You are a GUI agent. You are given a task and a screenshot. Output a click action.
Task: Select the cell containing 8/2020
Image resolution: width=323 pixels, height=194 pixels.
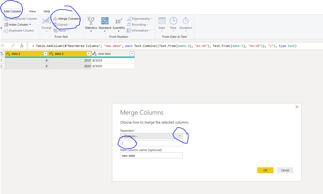113,66
